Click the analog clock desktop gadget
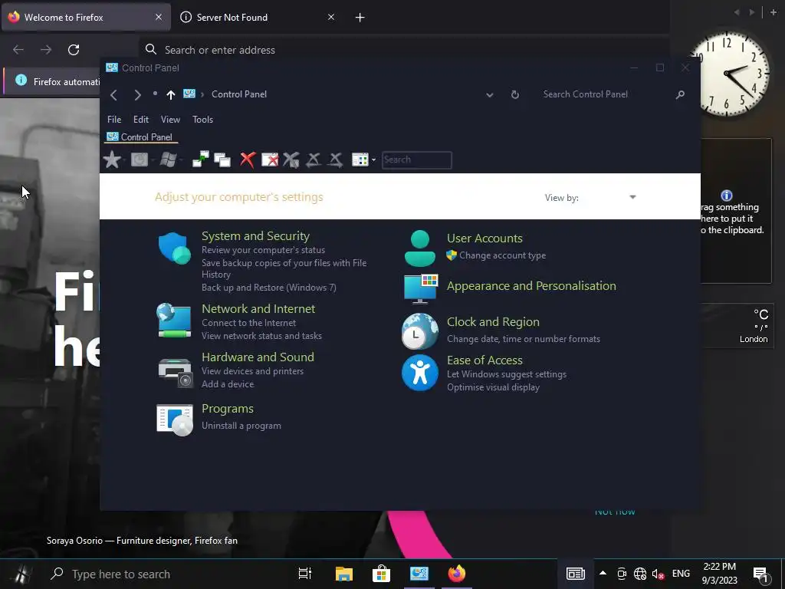This screenshot has width=785, height=589. pyautogui.click(x=728, y=74)
